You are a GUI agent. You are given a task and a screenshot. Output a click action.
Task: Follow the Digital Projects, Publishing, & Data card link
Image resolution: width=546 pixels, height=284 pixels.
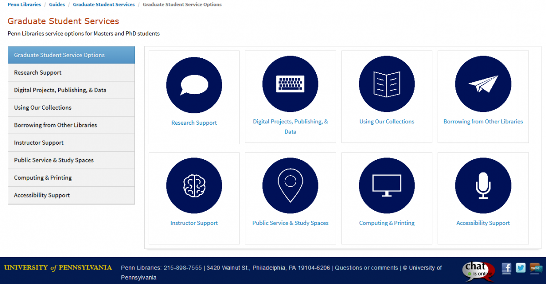290,127
